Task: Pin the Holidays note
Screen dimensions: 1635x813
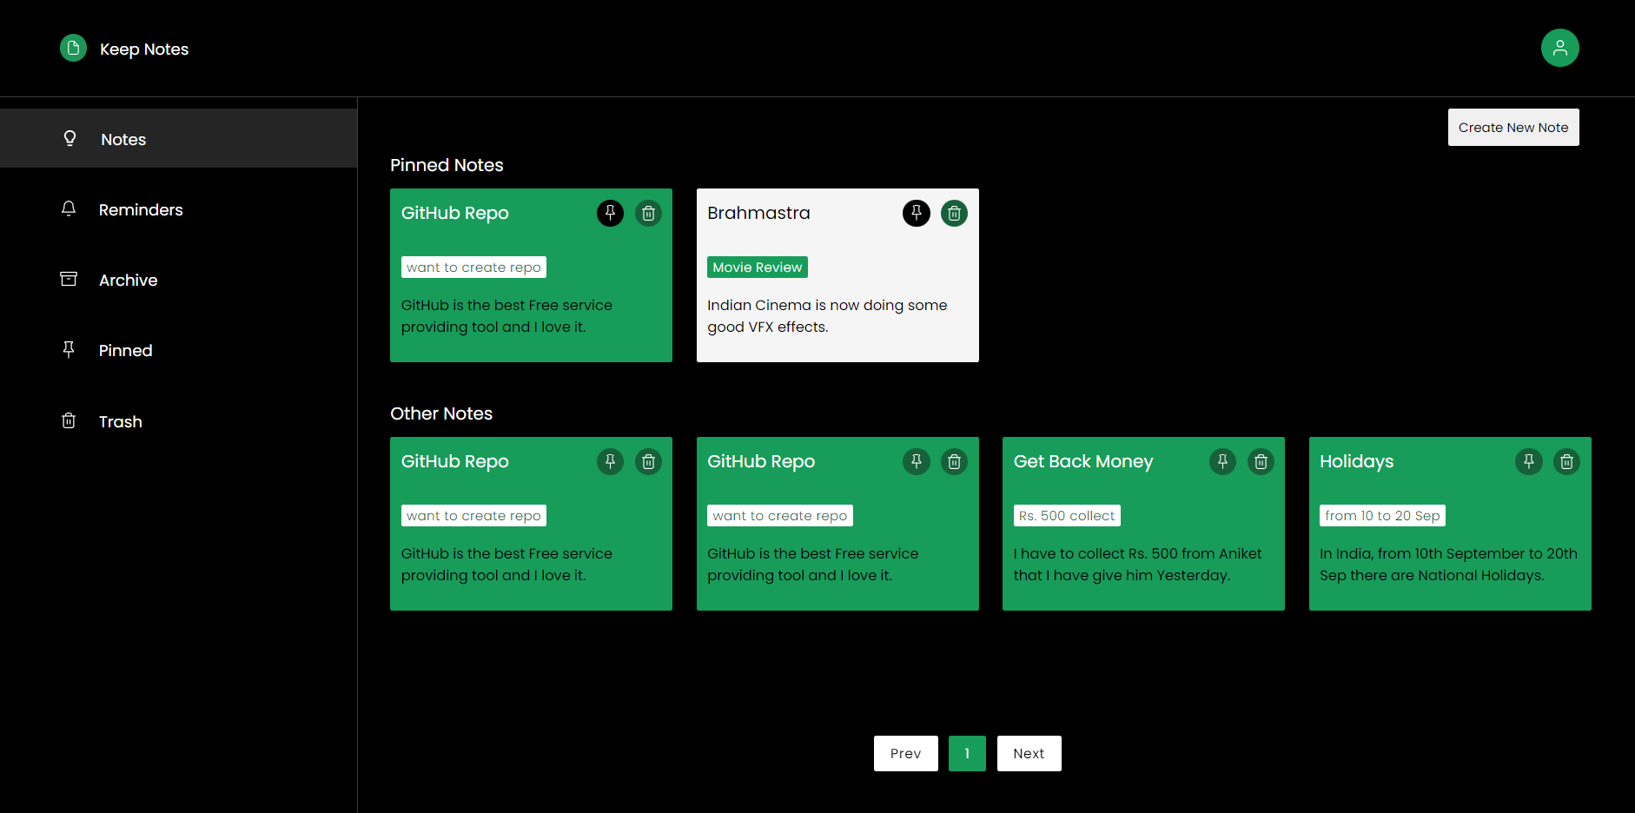Action: [1528, 461]
